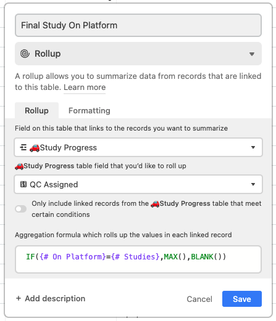
Task: Click the red car emoji in Study Progress dropdown
Action: click(35, 148)
